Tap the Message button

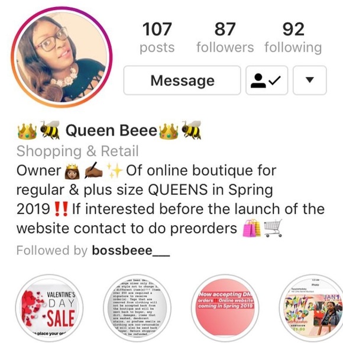(182, 80)
